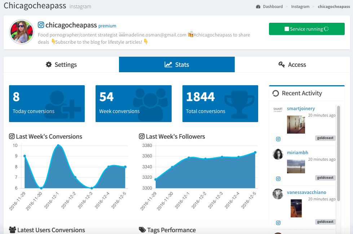
Task: Click chicagocheapass breadcrumb item
Action: [x=334, y=6]
